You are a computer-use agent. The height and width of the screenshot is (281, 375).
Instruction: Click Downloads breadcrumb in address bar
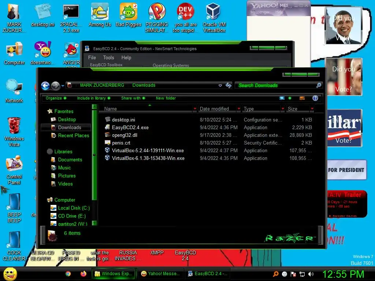coord(144,85)
